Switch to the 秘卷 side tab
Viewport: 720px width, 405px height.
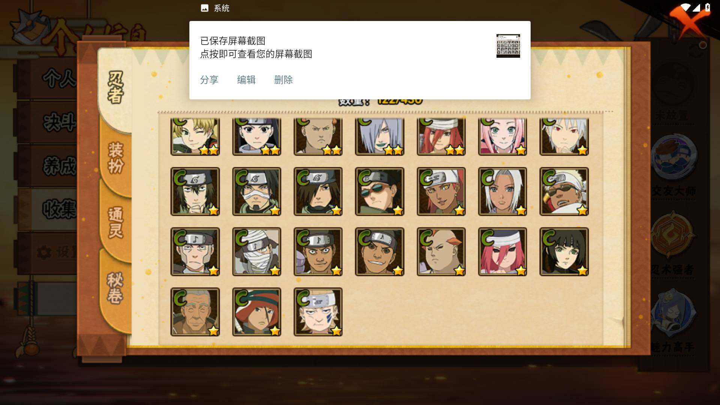pyautogui.click(x=115, y=289)
